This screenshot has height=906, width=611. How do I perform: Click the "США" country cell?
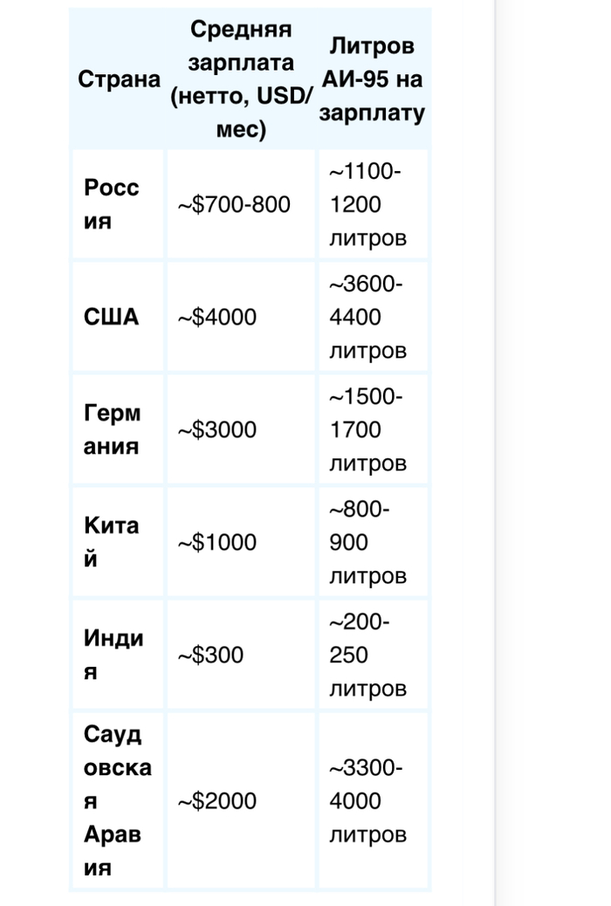[x=112, y=317]
